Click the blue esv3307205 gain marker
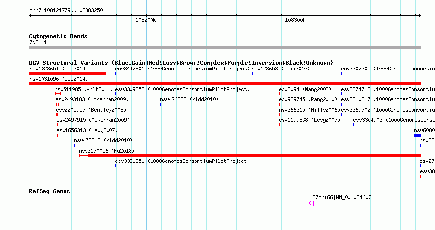This screenshot has height=230, width=435. pyautogui.click(x=342, y=73)
